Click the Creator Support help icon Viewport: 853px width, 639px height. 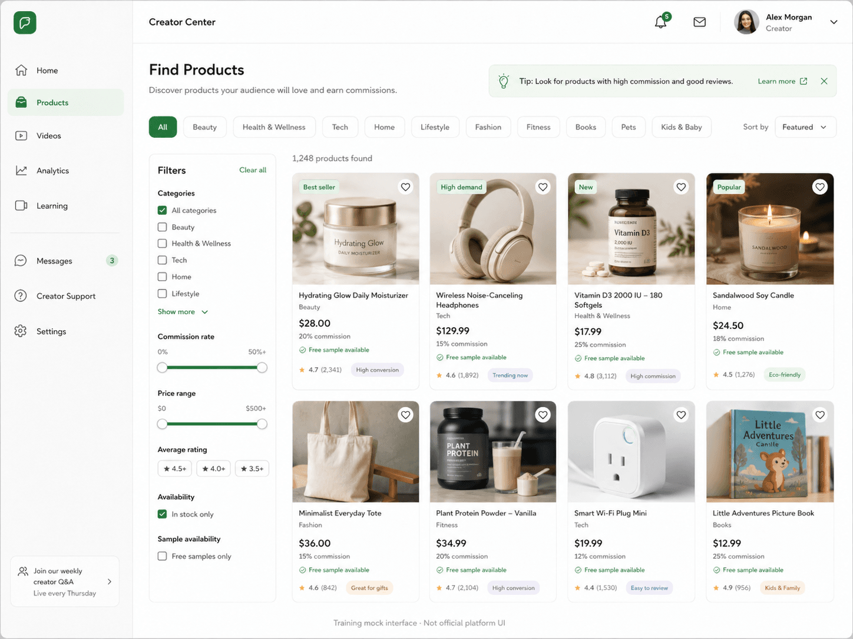coord(21,296)
